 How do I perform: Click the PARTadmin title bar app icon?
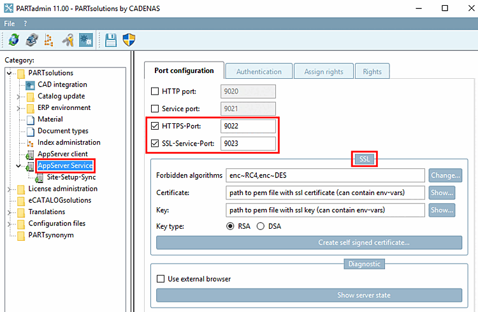8,8
